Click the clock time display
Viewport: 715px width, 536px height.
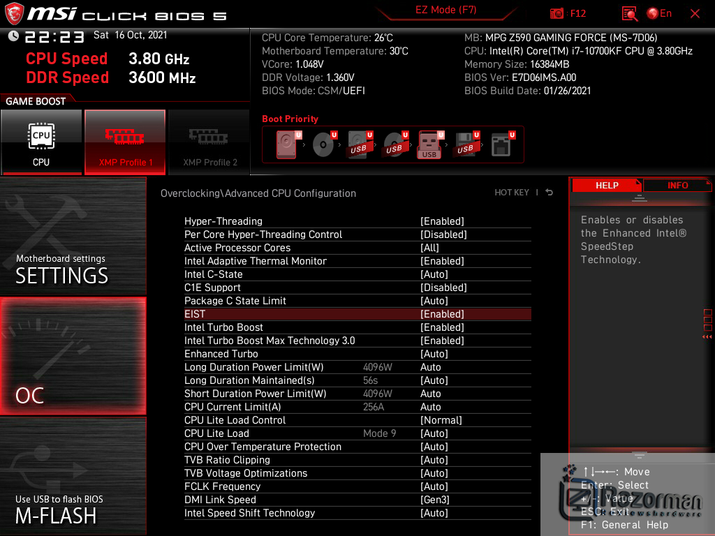coord(54,36)
